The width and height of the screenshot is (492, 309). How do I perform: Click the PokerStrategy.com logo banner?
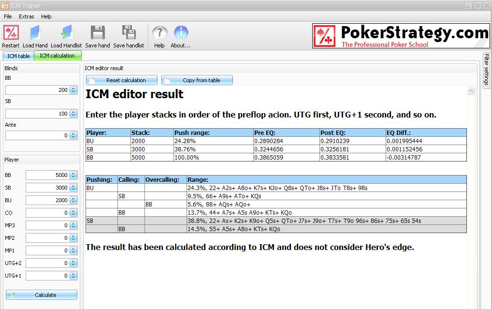(x=401, y=36)
